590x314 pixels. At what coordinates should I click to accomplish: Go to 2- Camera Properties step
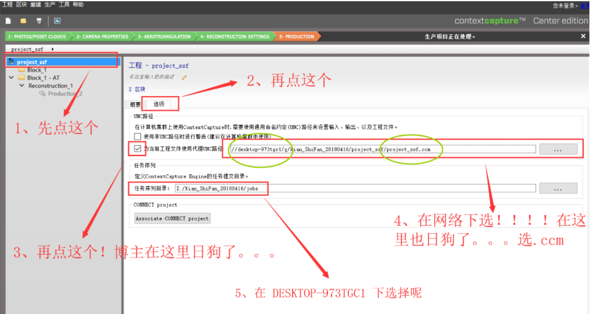(x=102, y=37)
